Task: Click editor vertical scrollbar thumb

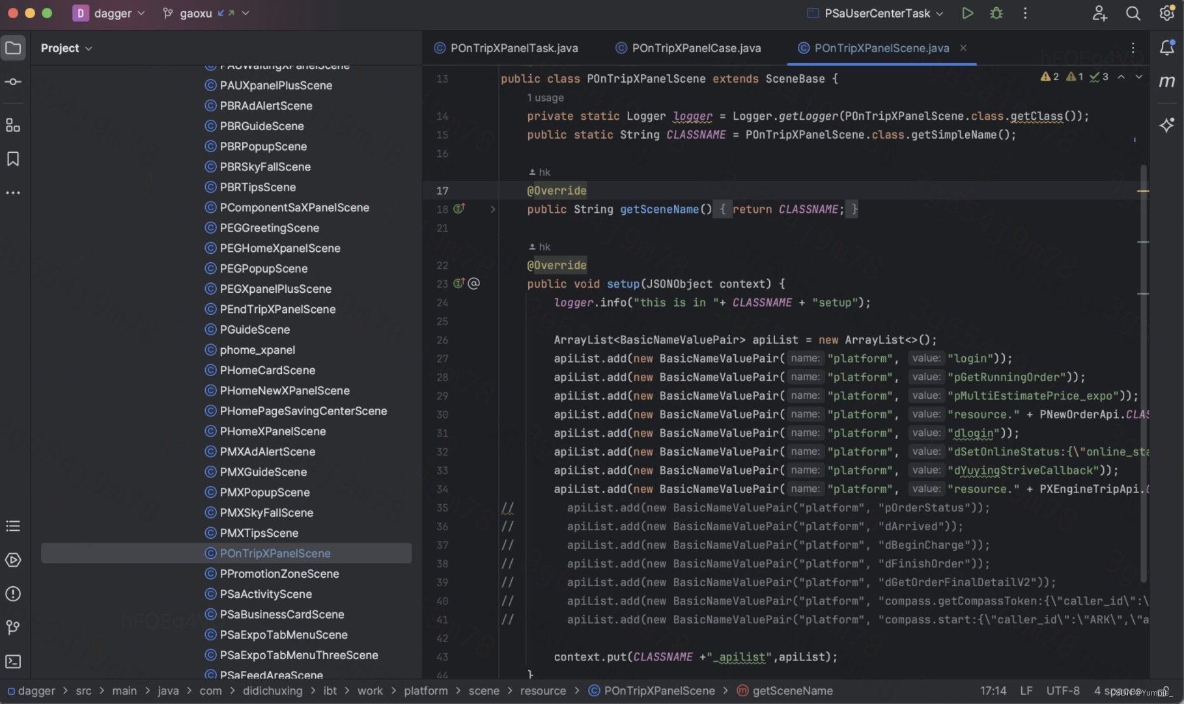Action: (x=1144, y=374)
